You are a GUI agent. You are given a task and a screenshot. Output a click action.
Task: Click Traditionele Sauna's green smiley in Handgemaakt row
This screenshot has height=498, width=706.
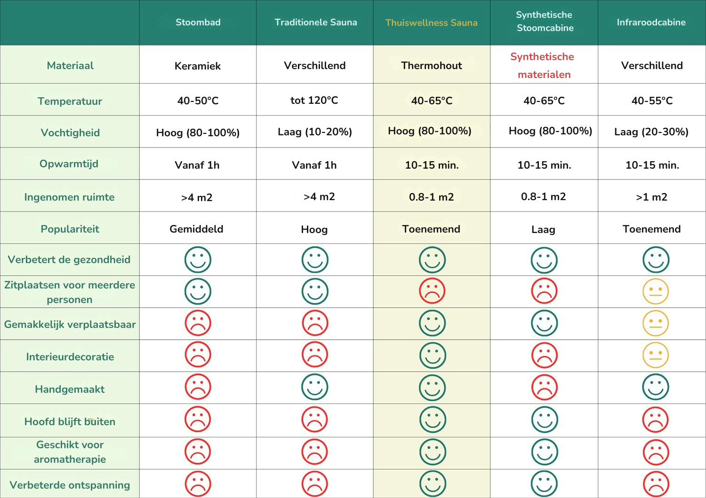(315, 387)
